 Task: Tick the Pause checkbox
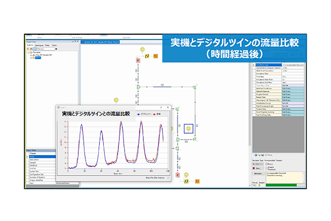coord(266,164)
